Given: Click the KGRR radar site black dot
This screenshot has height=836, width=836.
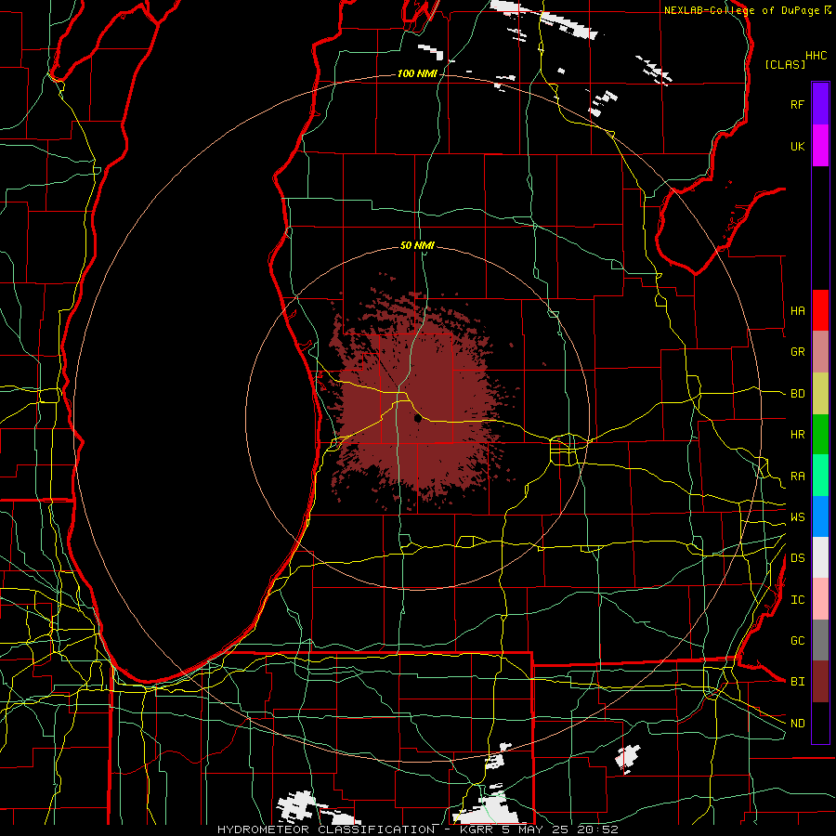Looking at the screenshot, I should tap(417, 419).
